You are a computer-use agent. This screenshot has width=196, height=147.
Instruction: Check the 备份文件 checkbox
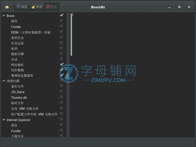click(x=61, y=86)
